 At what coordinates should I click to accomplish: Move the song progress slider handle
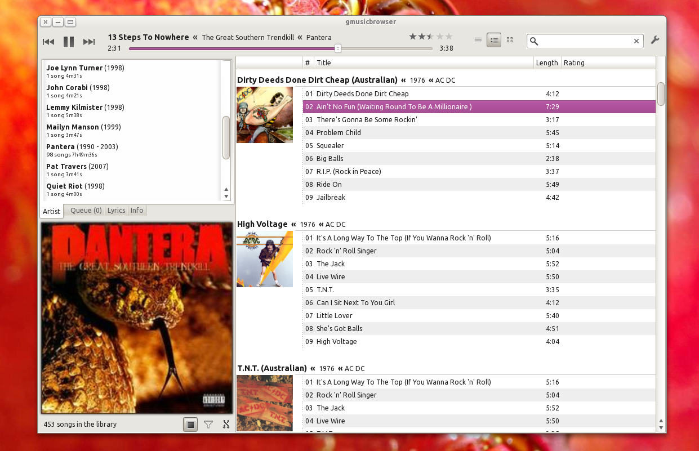pyautogui.click(x=338, y=48)
